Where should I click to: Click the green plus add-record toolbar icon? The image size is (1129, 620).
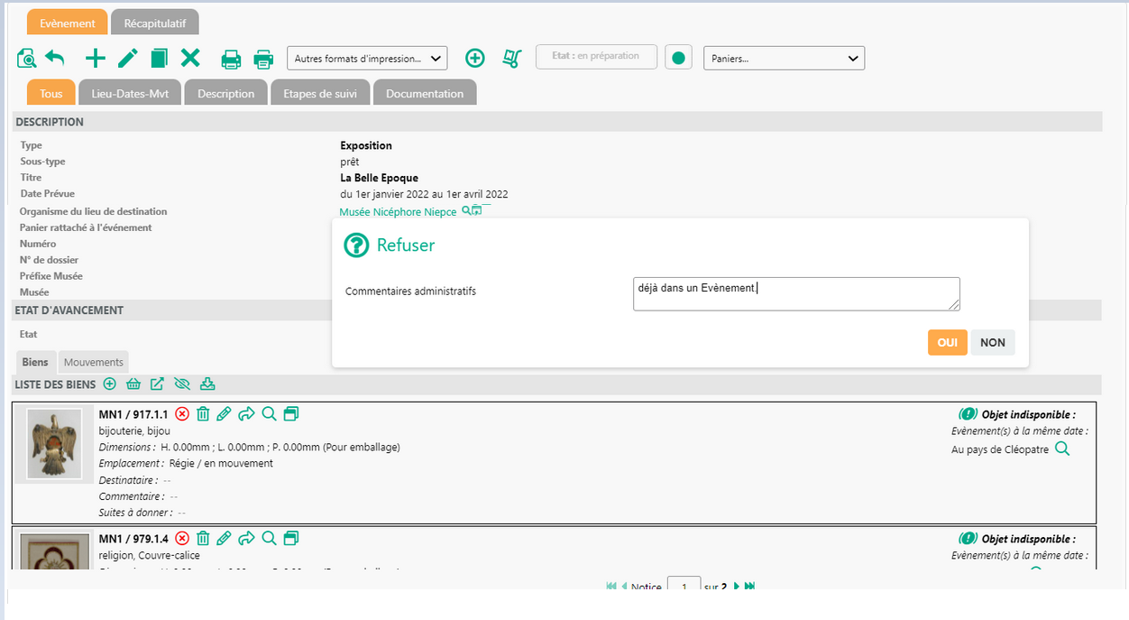click(x=95, y=59)
